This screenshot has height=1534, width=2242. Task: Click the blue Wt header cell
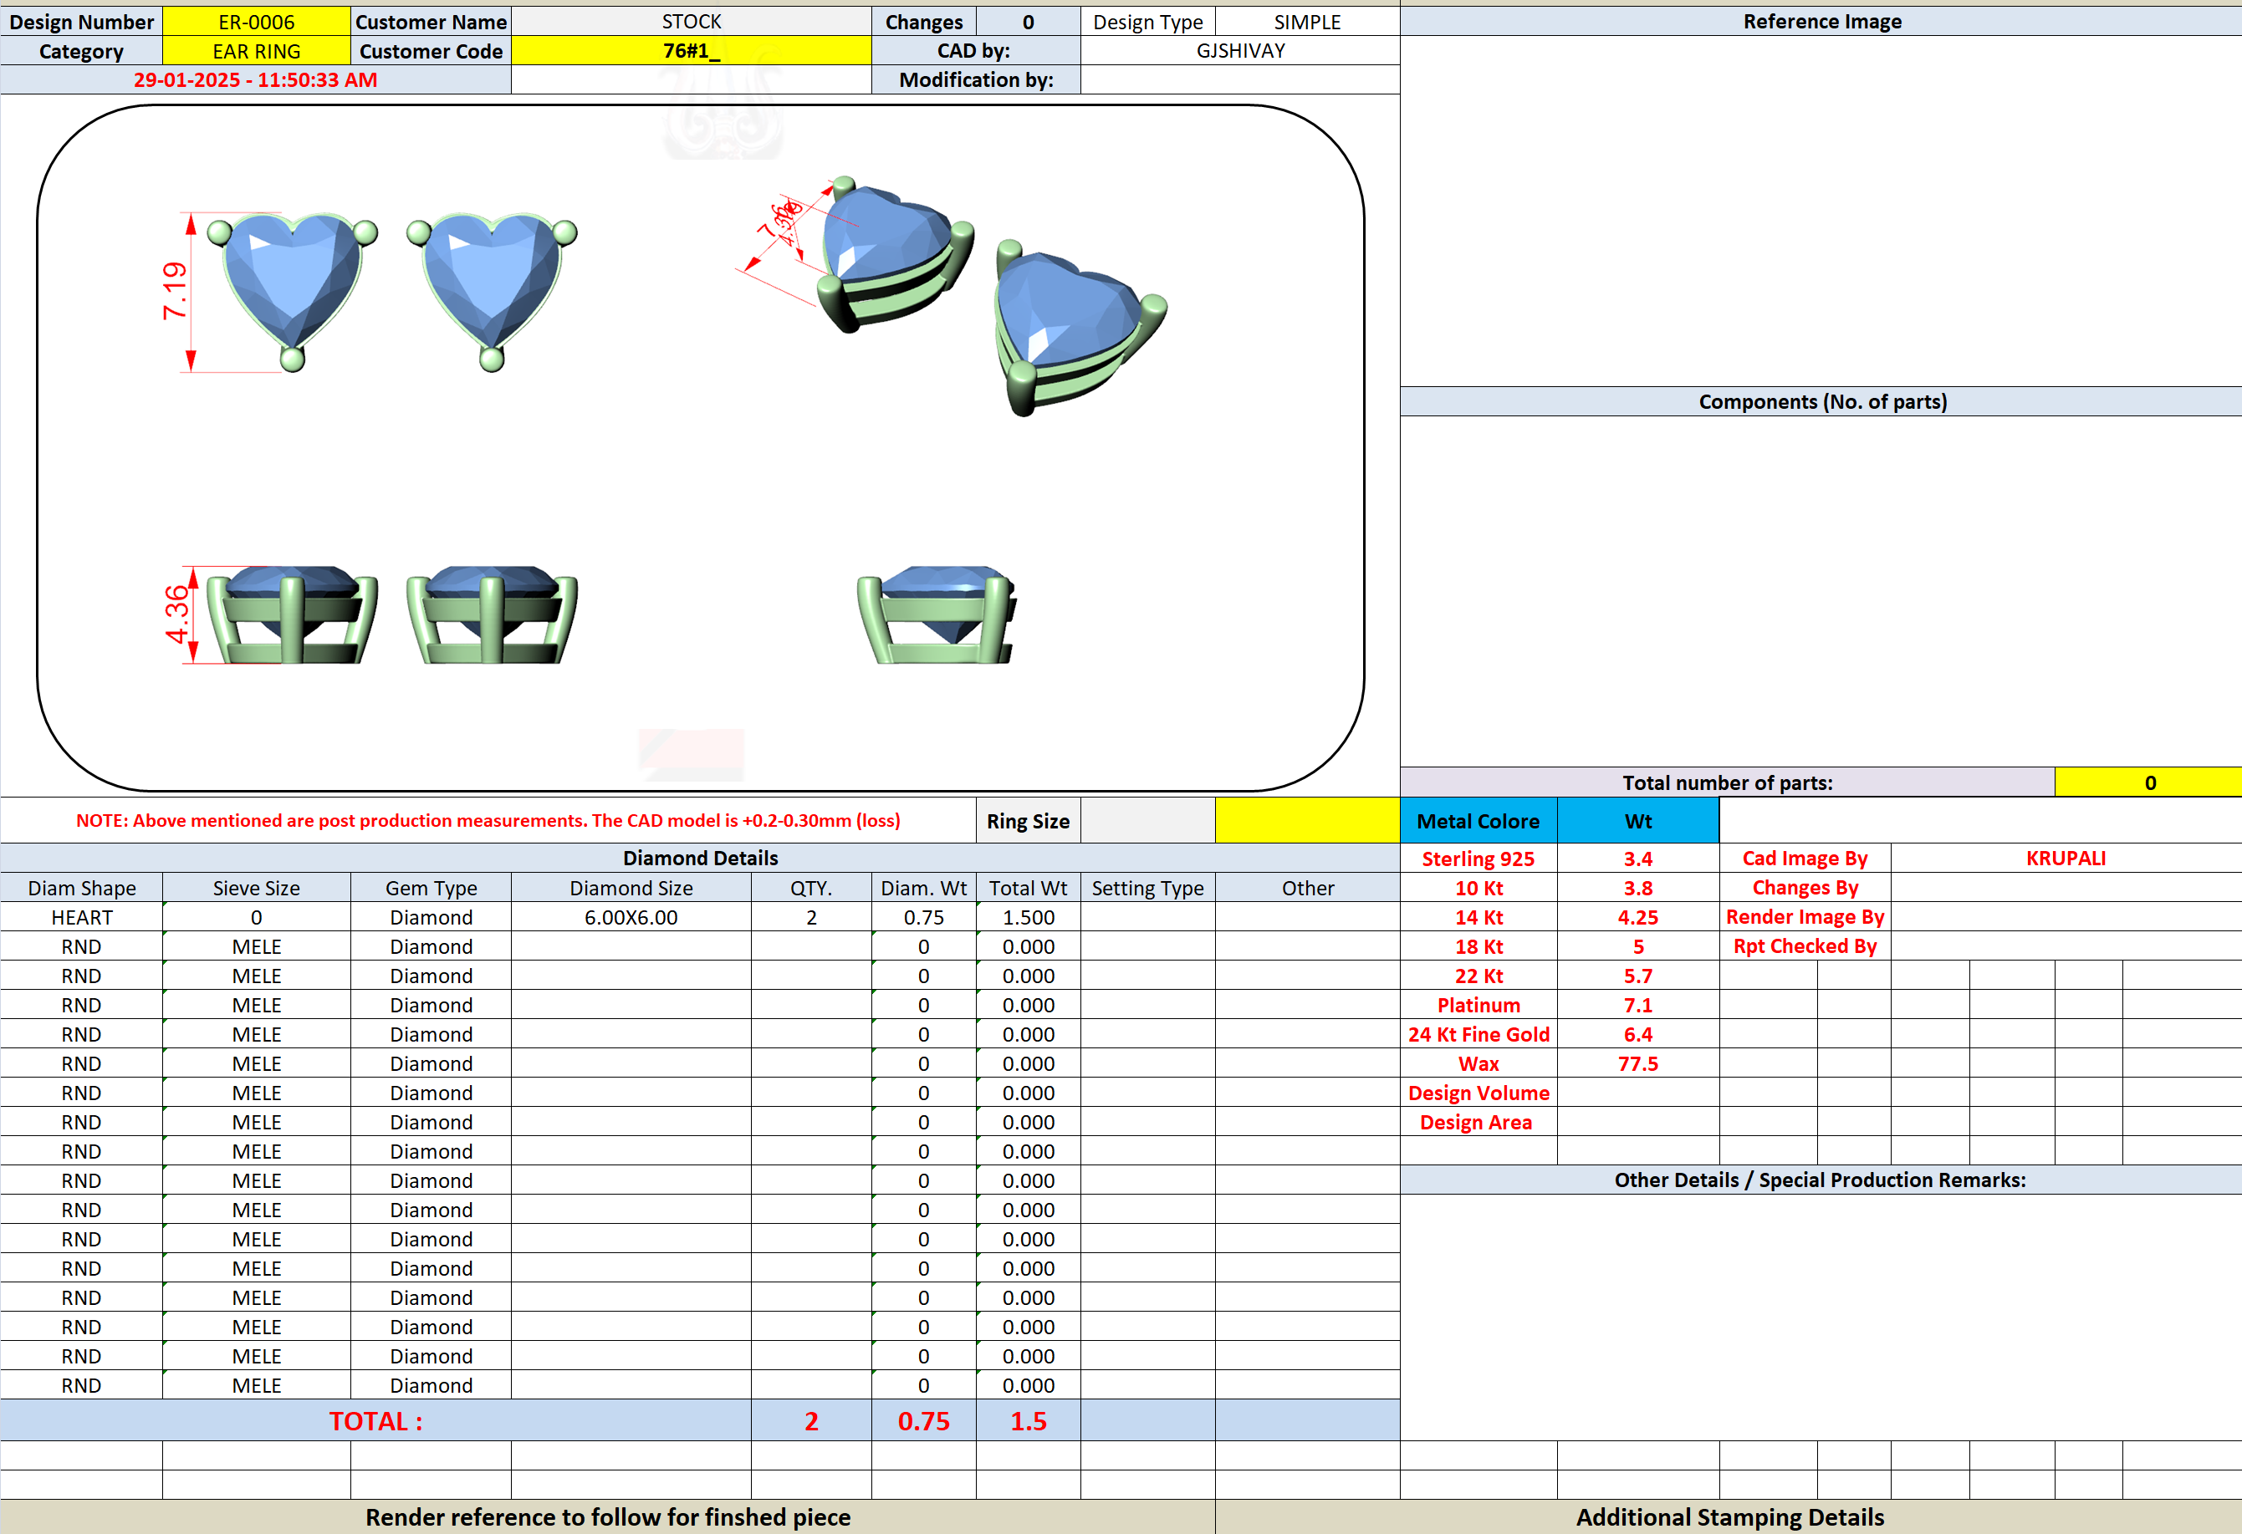click(x=1638, y=821)
